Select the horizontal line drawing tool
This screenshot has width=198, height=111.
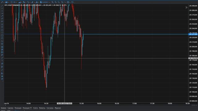[x=2, y=8]
